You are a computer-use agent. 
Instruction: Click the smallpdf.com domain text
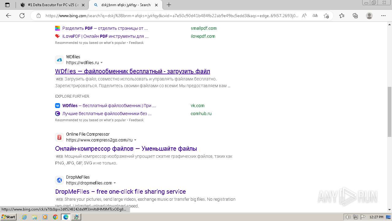click(204, 28)
